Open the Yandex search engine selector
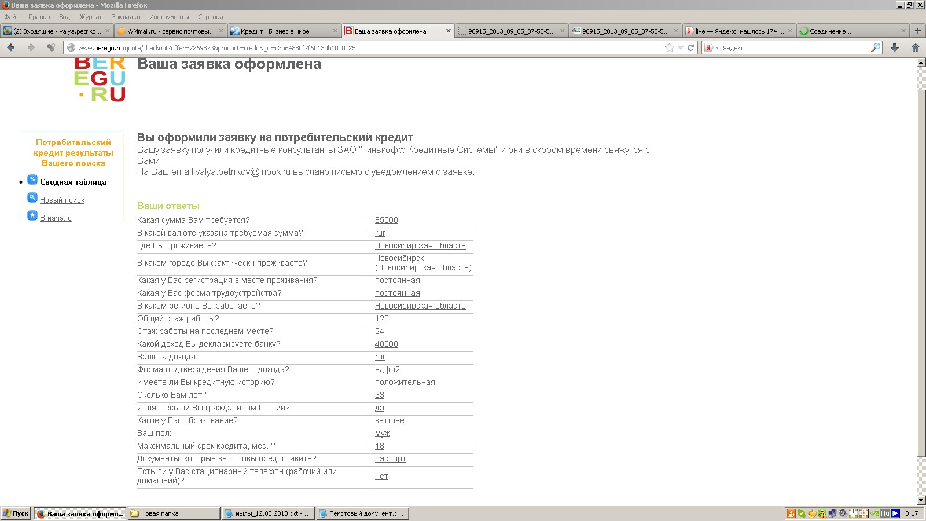 (x=711, y=47)
